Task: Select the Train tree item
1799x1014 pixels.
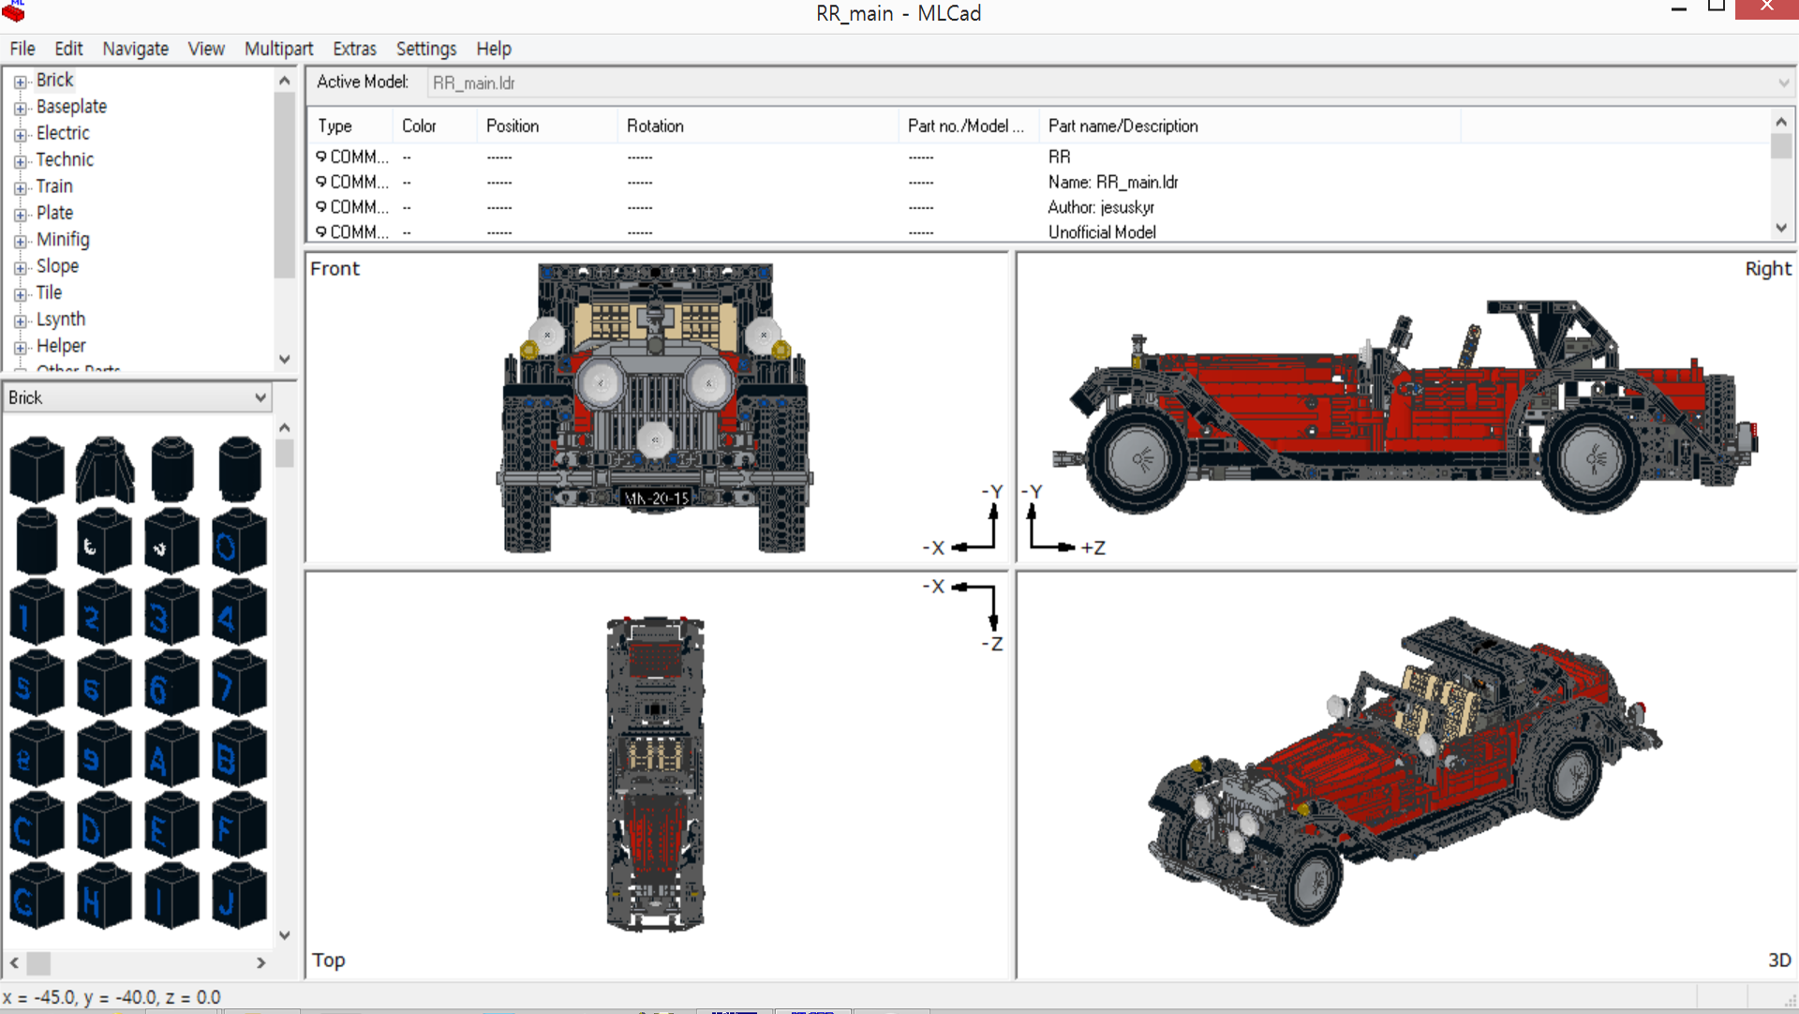Action: [x=54, y=186]
